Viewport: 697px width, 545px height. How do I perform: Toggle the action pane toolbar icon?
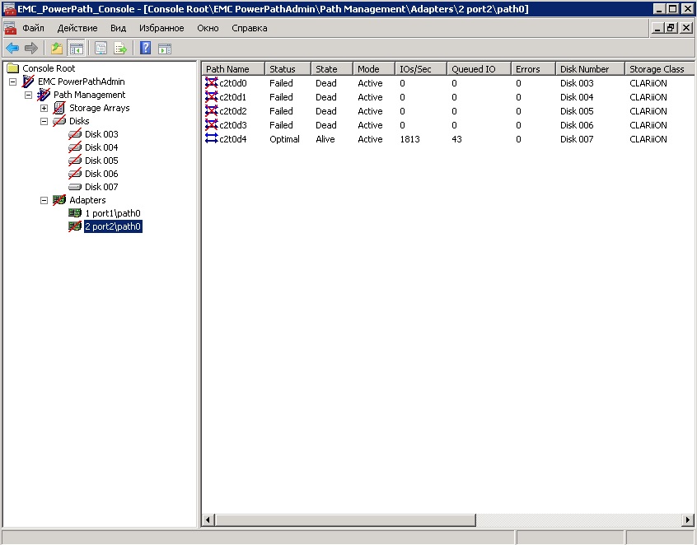tap(165, 48)
